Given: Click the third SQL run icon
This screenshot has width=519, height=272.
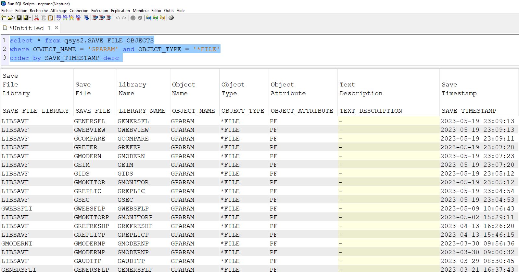Looking at the screenshot, I should [x=71, y=18].
